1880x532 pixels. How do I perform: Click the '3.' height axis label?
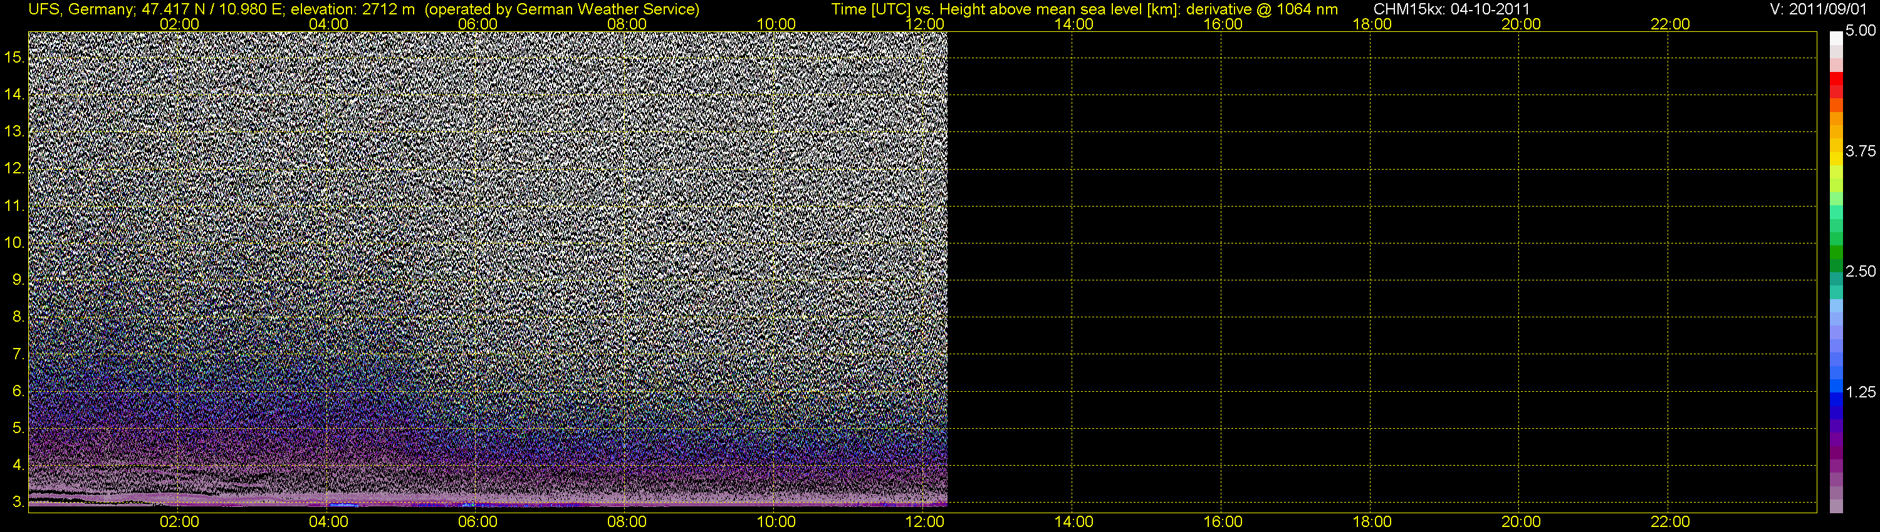pos(18,501)
